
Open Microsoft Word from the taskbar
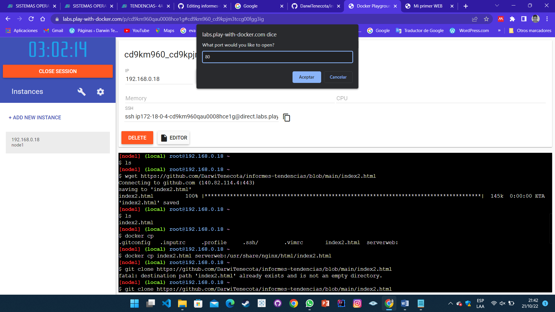(x=405, y=304)
